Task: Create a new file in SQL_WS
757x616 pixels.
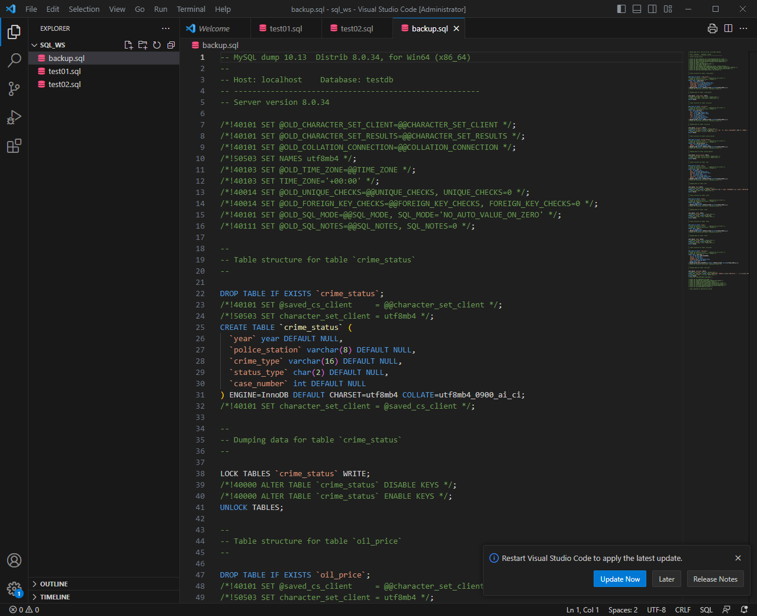Action: [x=128, y=45]
